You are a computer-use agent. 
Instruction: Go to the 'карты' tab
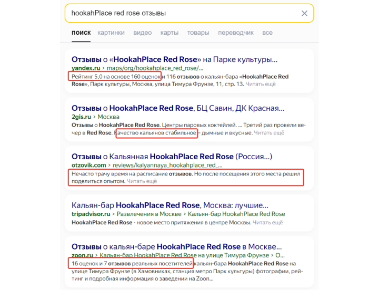[169, 33]
